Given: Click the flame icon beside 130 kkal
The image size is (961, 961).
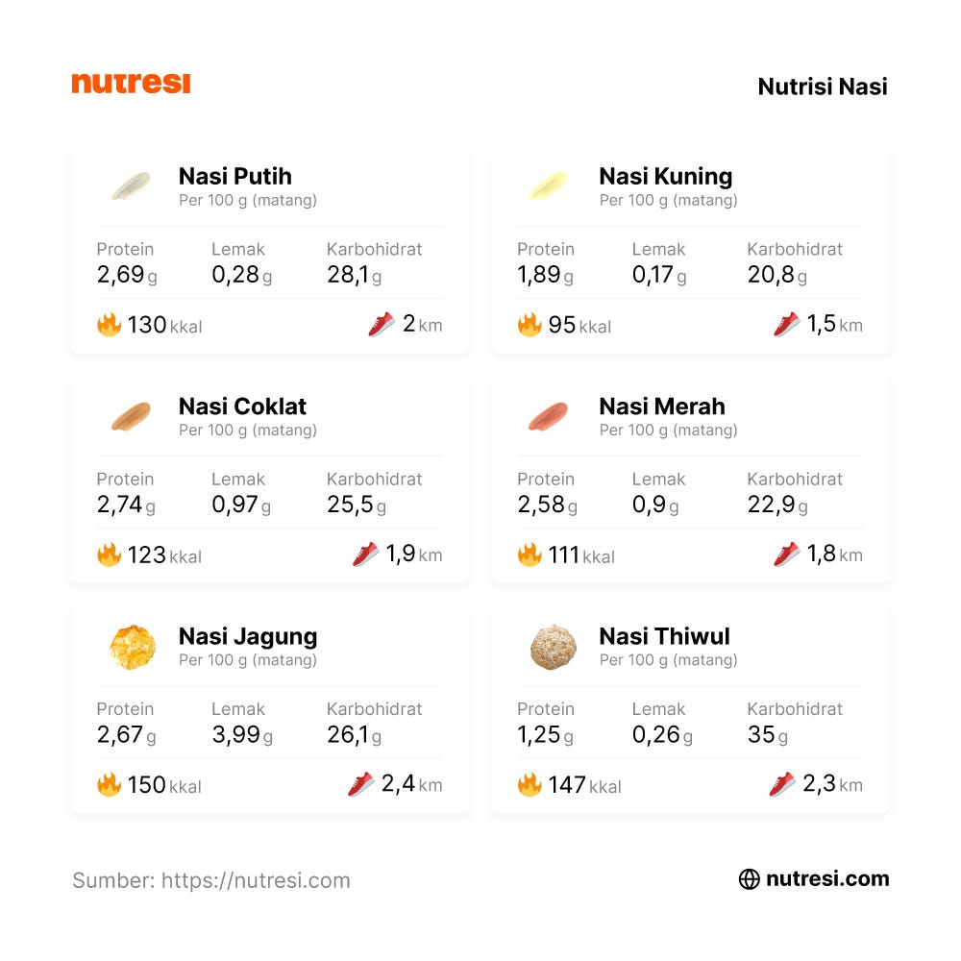Looking at the screenshot, I should (109, 325).
